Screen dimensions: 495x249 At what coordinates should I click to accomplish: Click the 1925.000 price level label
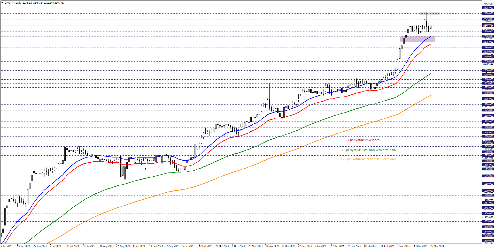488,99
